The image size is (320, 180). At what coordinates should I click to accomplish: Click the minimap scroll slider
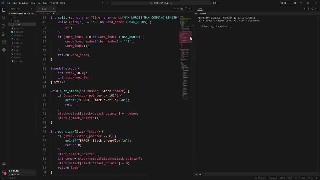click(186, 37)
